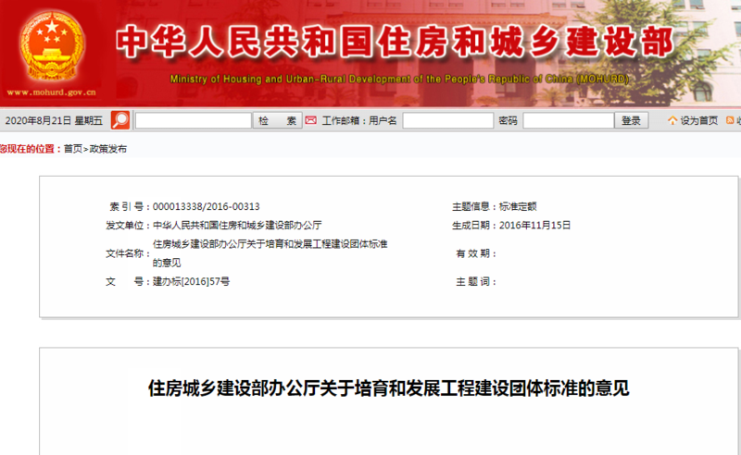Viewport: 741px width, 455px height.
Task: Open the 首页 breadcrumb link
Action: [x=73, y=149]
